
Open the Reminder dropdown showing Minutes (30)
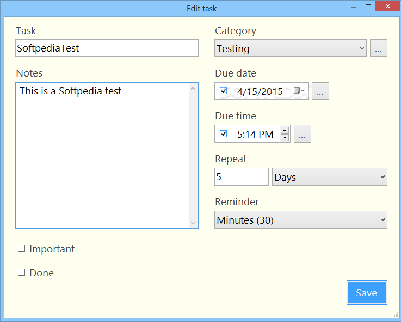[x=301, y=219]
